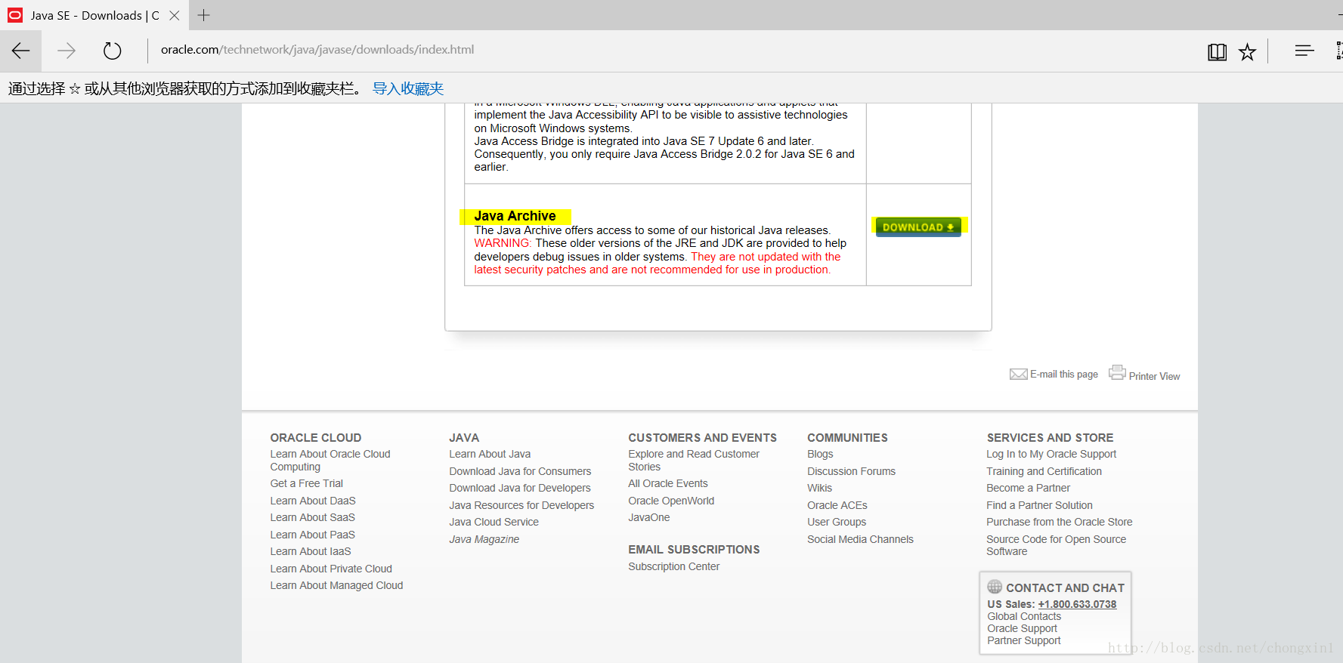The image size is (1343, 663).
Task: Open Partner Support link
Action: 1024,640
